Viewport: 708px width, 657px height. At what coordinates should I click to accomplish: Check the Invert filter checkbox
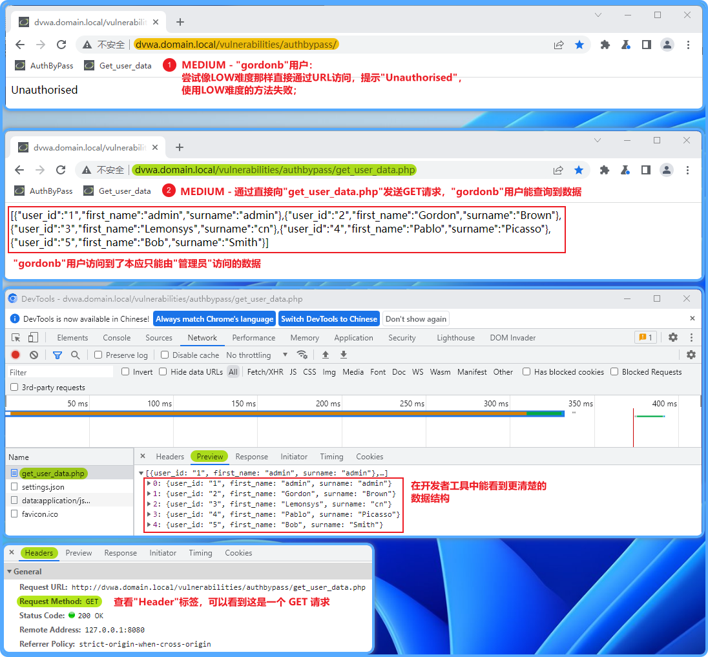(125, 371)
